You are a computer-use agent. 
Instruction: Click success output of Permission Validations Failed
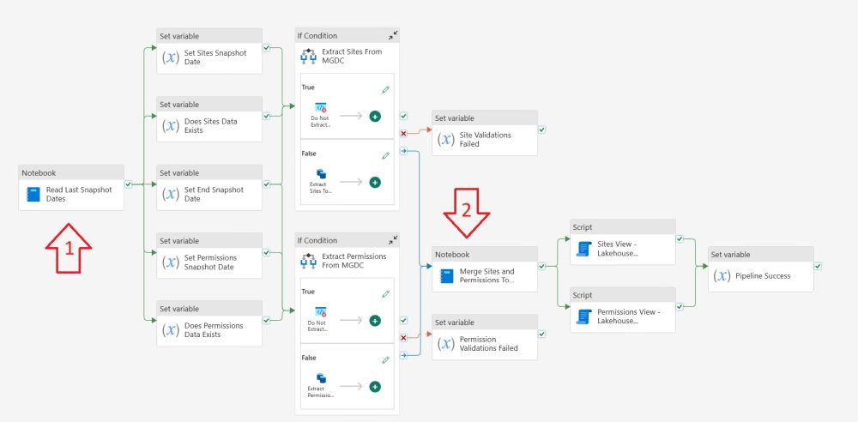pyautogui.click(x=541, y=334)
